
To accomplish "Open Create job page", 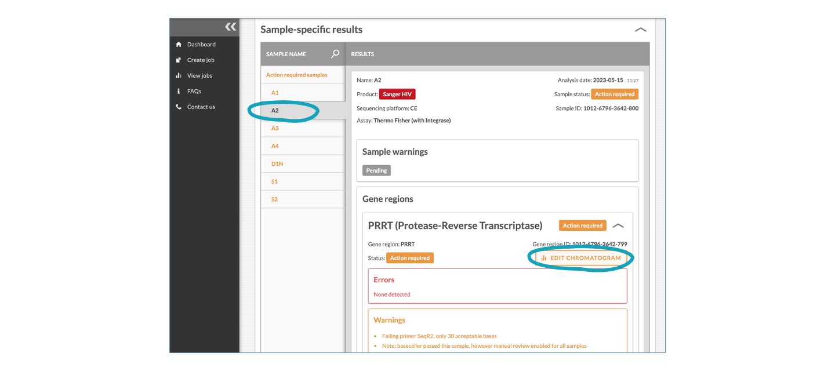I will point(201,60).
